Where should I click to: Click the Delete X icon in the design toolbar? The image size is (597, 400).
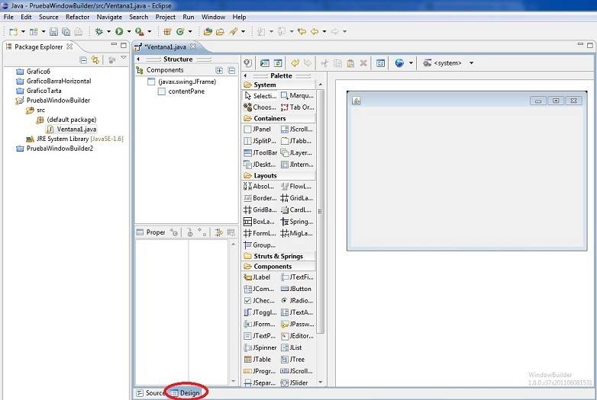click(363, 63)
